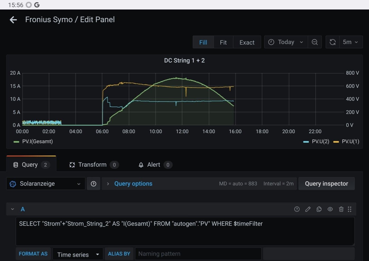Go back using the arrow icon
The image size is (369, 261).
(x=13, y=20)
